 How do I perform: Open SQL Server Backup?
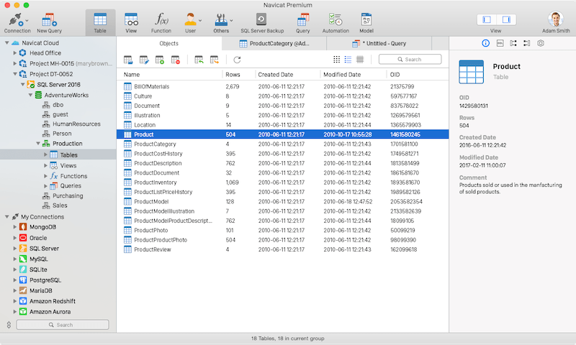pos(262,23)
